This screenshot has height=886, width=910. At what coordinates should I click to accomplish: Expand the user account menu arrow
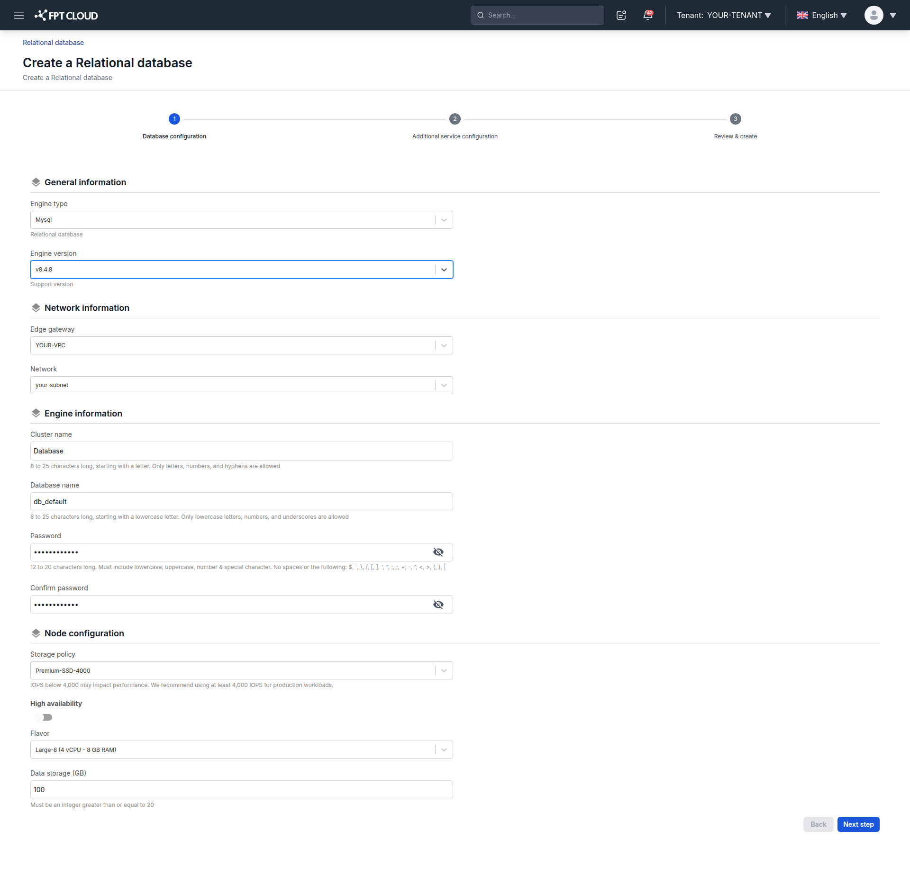tap(893, 15)
